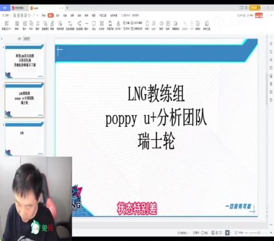The image size is (274, 241).
Task: Open the Online Mind Map tool
Action: [79, 24]
